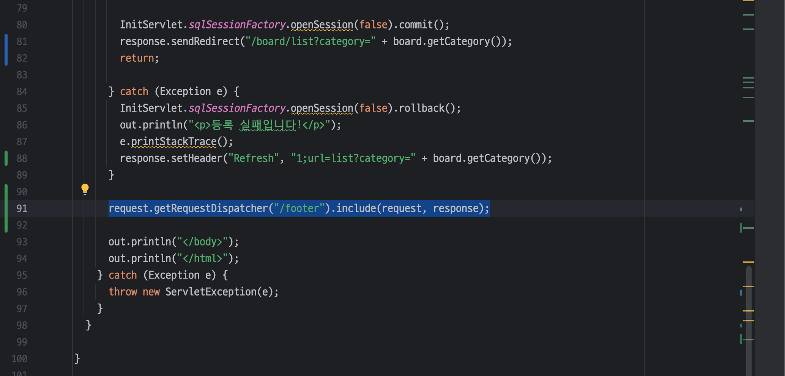The width and height of the screenshot is (785, 376).
Task: Click sendRedirect on line 81
Action: [x=205, y=41]
